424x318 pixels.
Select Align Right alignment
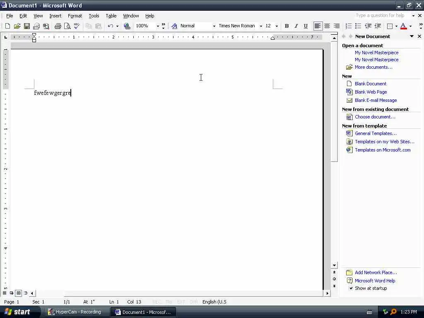click(336, 26)
